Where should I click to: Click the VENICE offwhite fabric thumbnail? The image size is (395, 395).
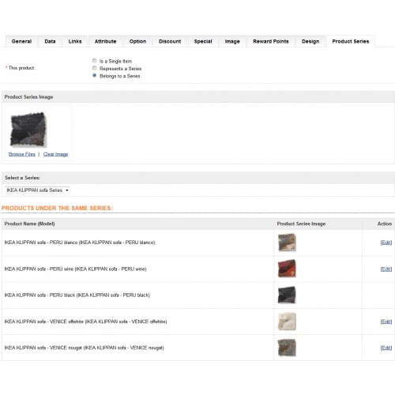point(287,322)
